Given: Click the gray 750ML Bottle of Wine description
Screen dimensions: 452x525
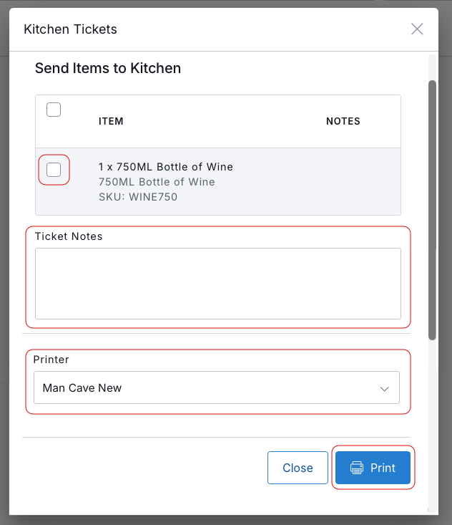Looking at the screenshot, I should coord(157,182).
